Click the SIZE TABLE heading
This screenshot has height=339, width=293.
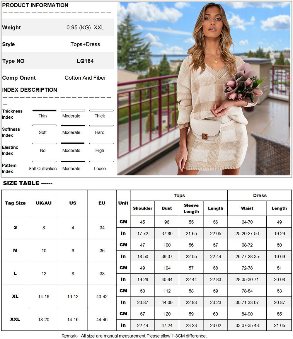coord(28,183)
